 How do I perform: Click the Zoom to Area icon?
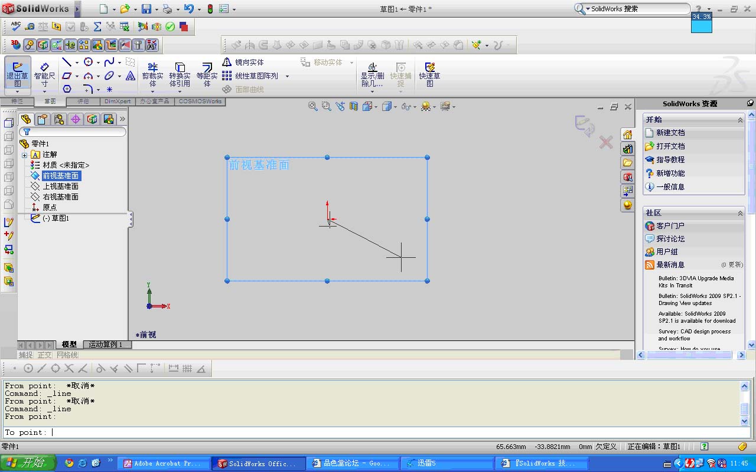[327, 106]
